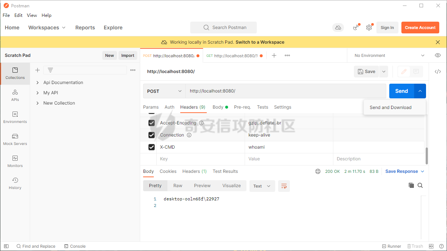The width and height of the screenshot is (447, 251).
Task: Search the response with magnifier icon
Action: (x=420, y=185)
